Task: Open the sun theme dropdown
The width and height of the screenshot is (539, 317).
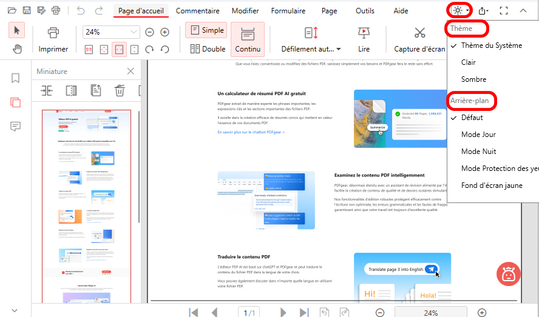Action: (459, 11)
